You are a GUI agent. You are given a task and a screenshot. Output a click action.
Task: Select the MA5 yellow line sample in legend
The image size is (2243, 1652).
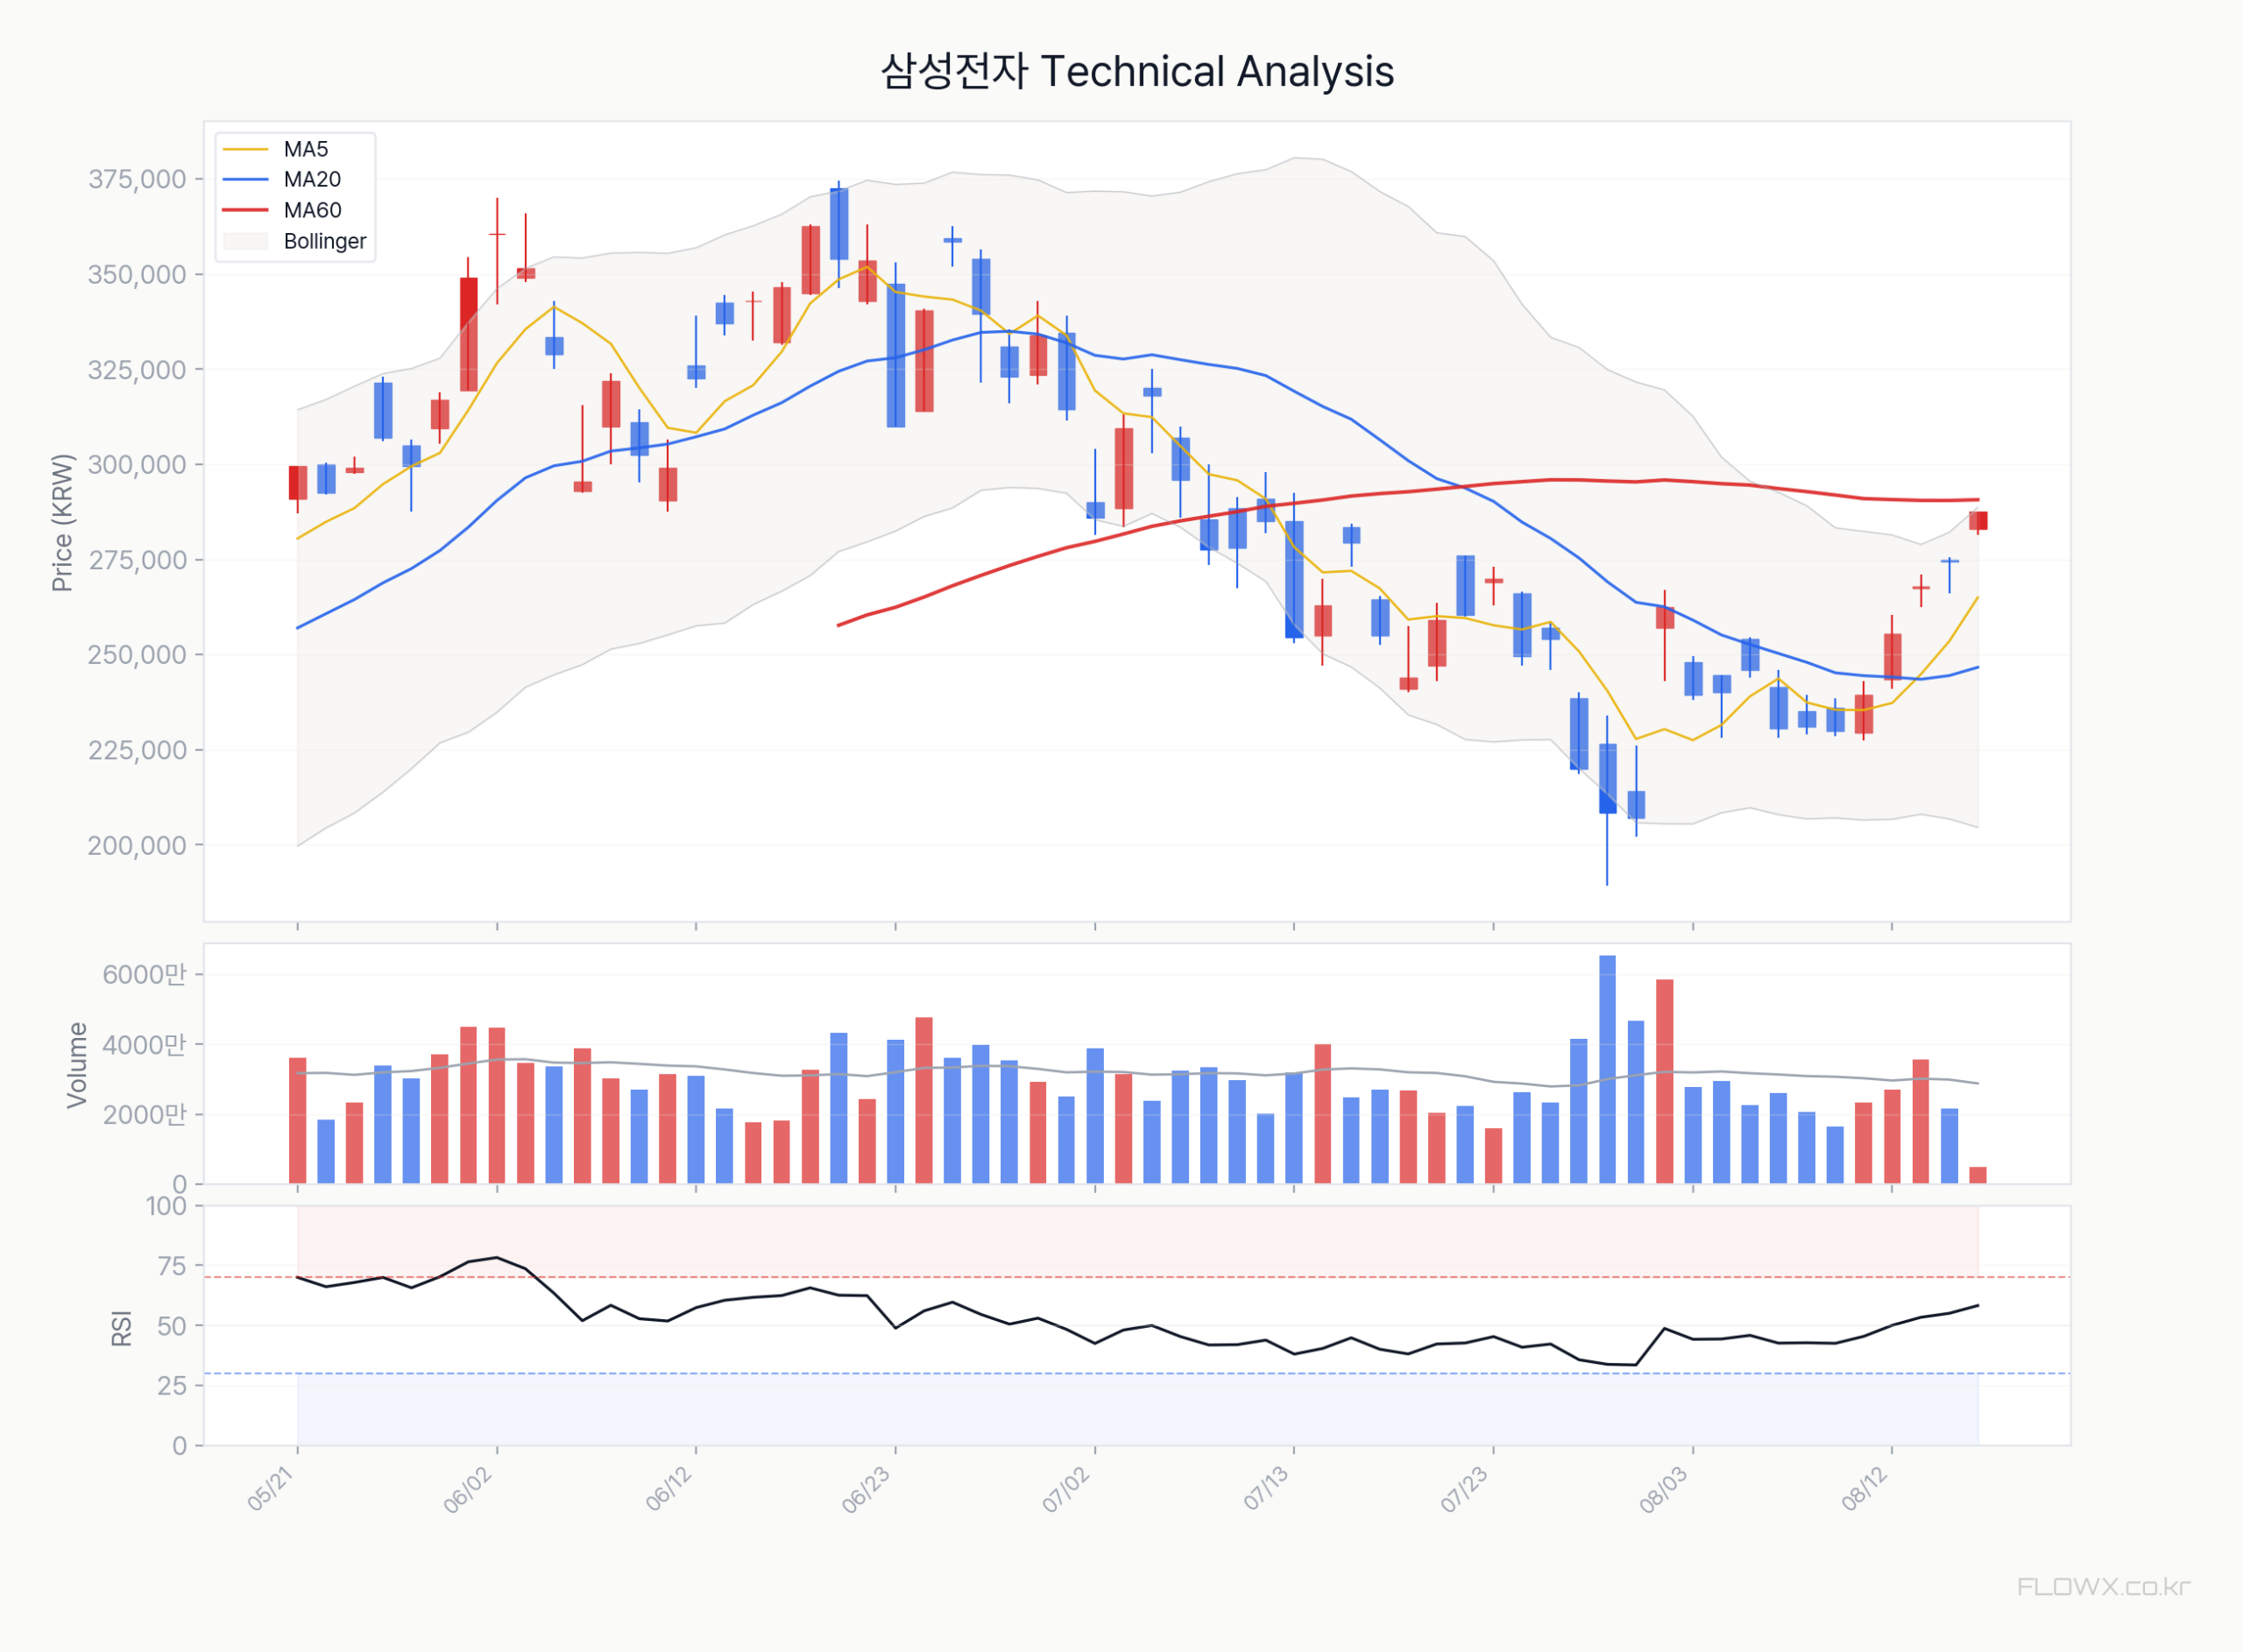(245, 149)
